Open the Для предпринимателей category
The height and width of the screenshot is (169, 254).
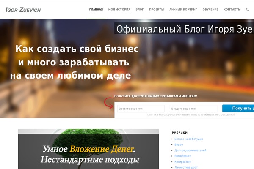[x=190, y=150]
